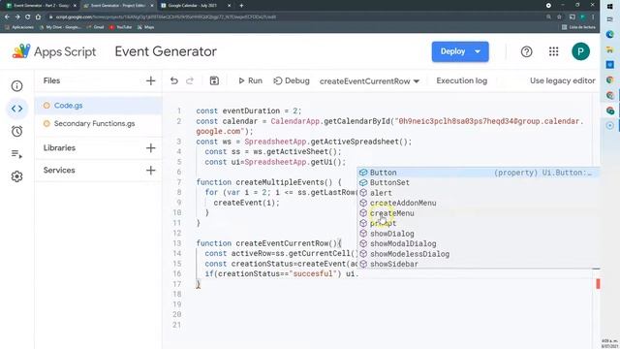The width and height of the screenshot is (620, 349).
Task: Run the selected function
Action: pos(250,80)
